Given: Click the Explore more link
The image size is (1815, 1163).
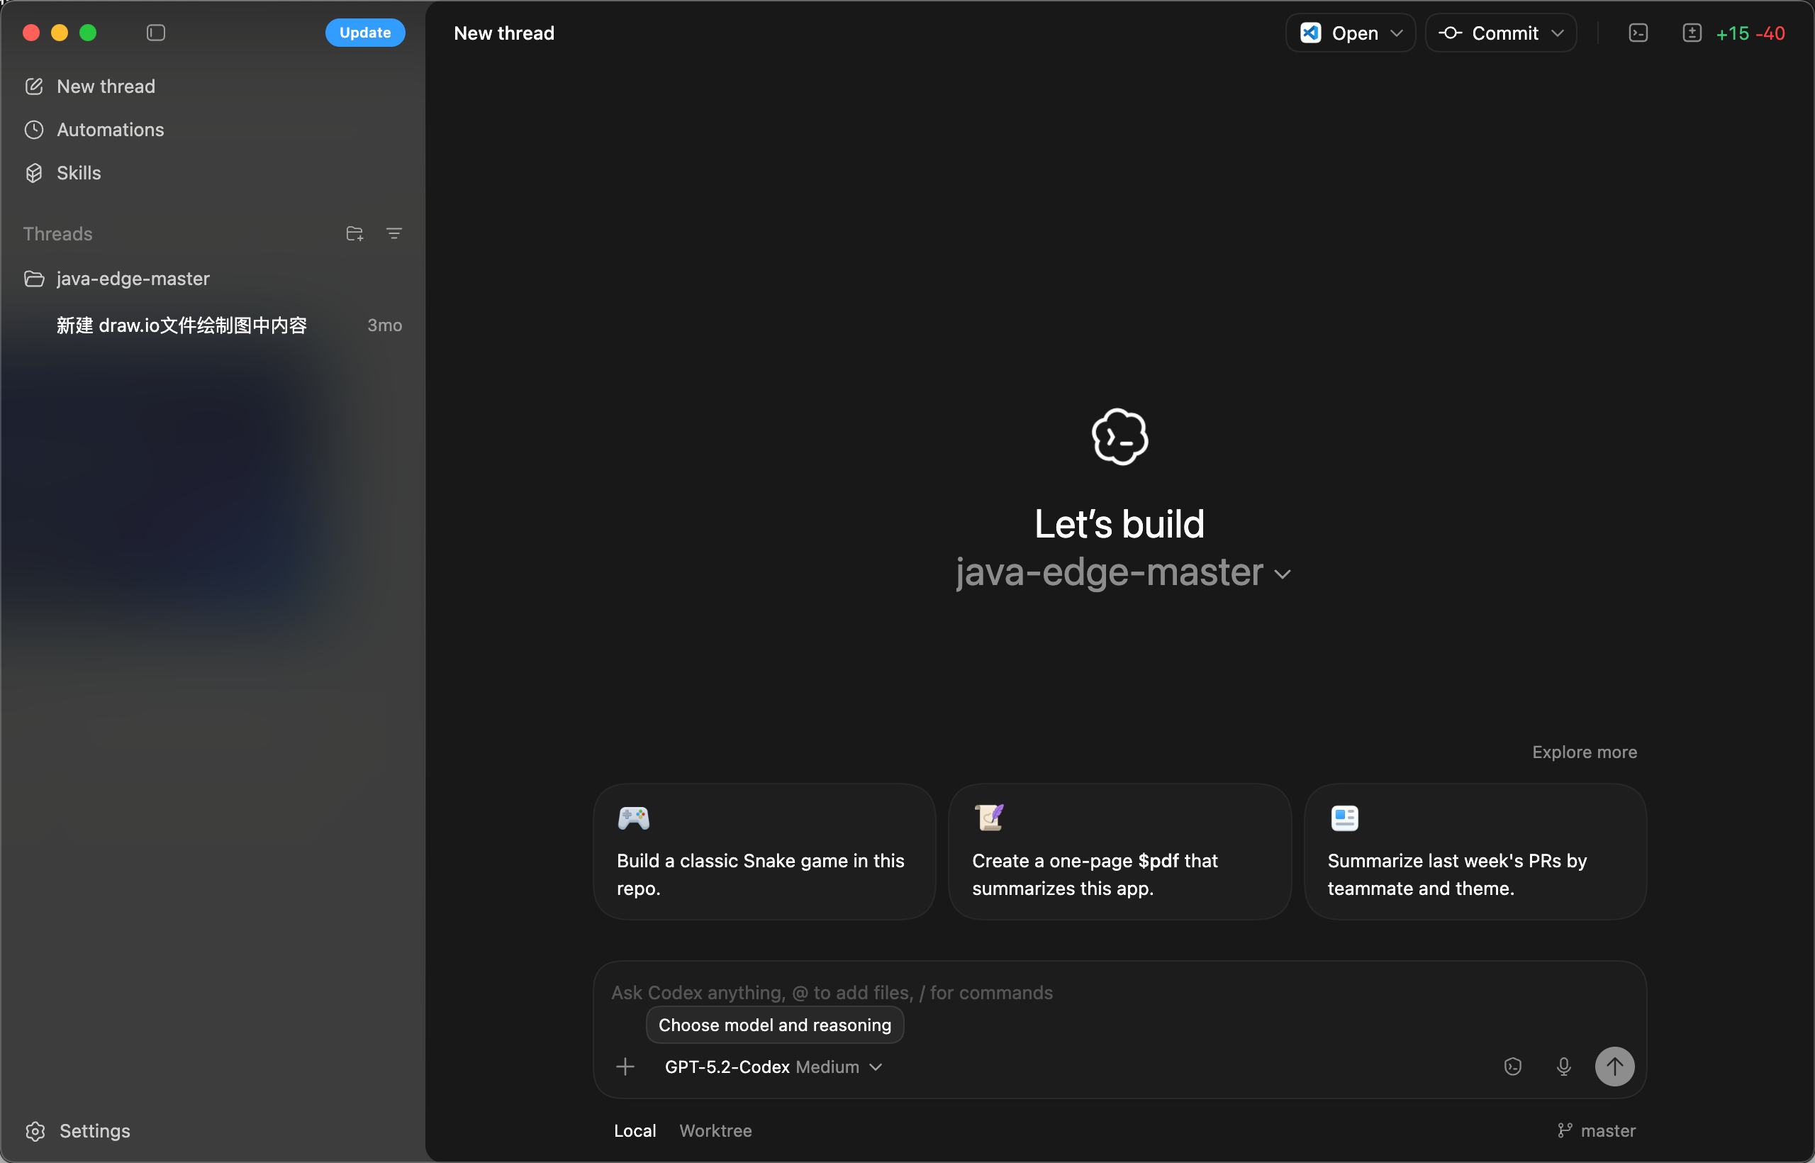Looking at the screenshot, I should click(1584, 752).
